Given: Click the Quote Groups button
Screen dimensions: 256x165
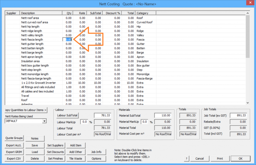Looking at the screenshot, I should (14, 138).
